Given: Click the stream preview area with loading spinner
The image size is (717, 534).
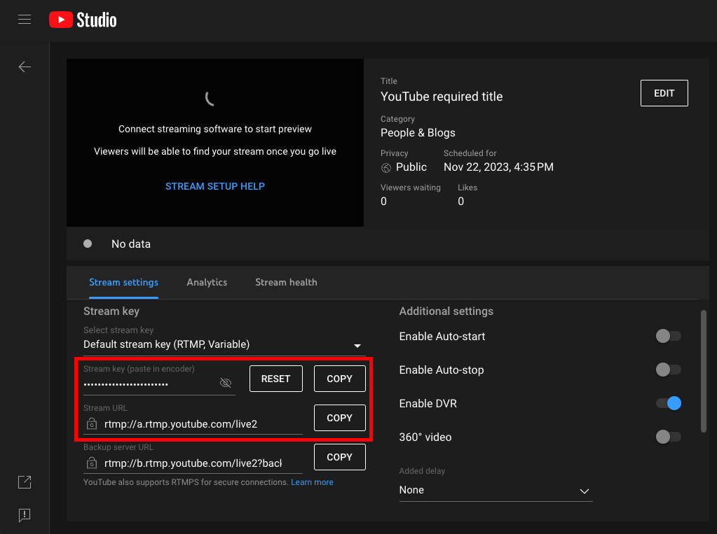Looking at the screenshot, I should pyautogui.click(x=215, y=143).
